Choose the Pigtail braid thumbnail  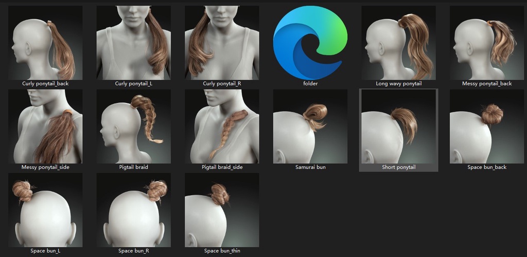coord(133,126)
